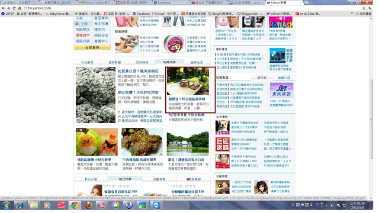
Task: Click the browser Forward arrow
Action: click(8, 8)
